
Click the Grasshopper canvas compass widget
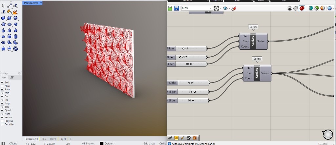pyautogui.click(x=327, y=135)
